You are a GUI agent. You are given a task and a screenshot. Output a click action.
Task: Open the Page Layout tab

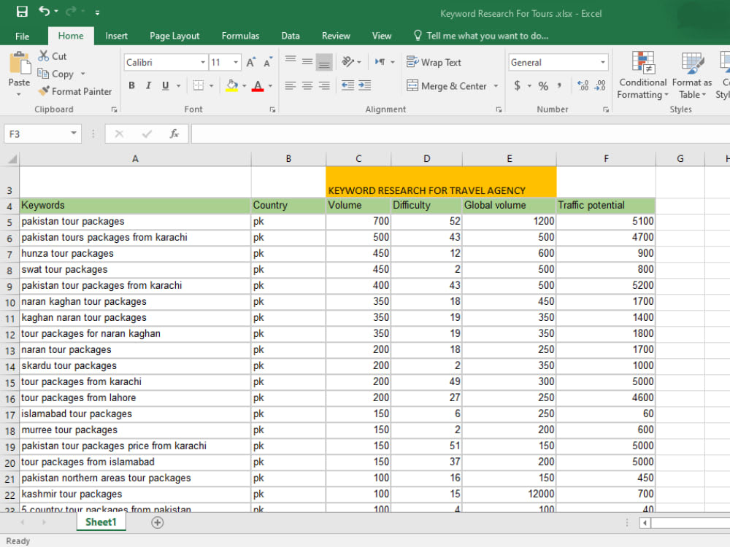coord(174,36)
